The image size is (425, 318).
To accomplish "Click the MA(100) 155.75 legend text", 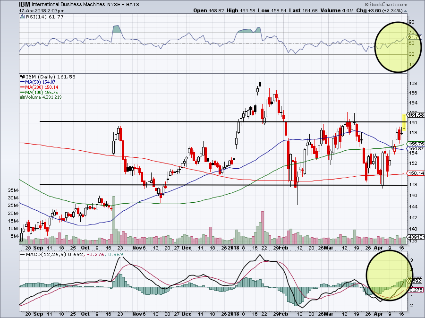I will point(42,93).
